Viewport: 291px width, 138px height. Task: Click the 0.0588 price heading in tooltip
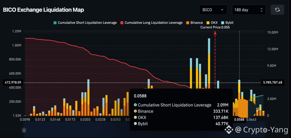click(140, 96)
